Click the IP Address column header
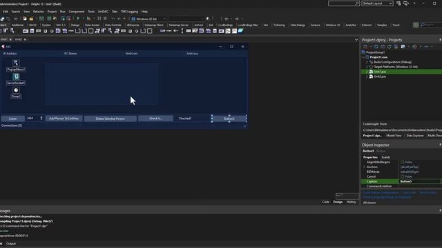Screen dimensions: 442x248 (10, 54)
